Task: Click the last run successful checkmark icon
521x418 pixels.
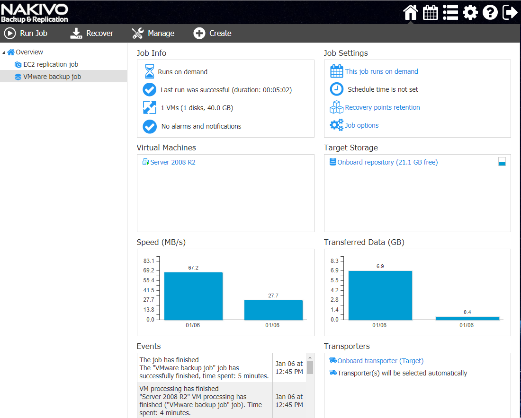Action: 150,89
